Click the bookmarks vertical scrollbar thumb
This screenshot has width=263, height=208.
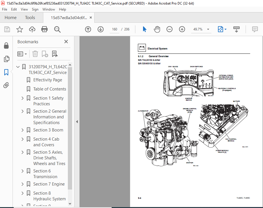tap(70, 128)
